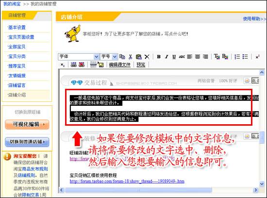267x198 pixels.
Task: Select 宝贝分类 in the sidebar menu
Action: (x=17, y=56)
